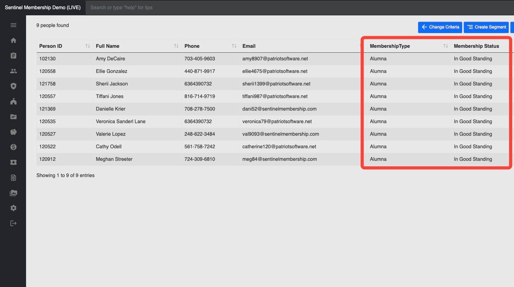Screen dimensions: 514x287
Task: Click the Change Criteria button
Action: tap(440, 27)
